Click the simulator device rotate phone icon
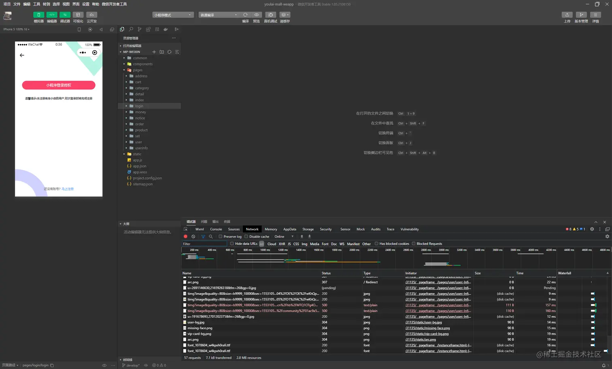 79,30
